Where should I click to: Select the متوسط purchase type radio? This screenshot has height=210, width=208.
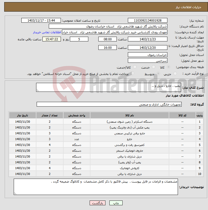pyautogui.click(x=158, y=74)
